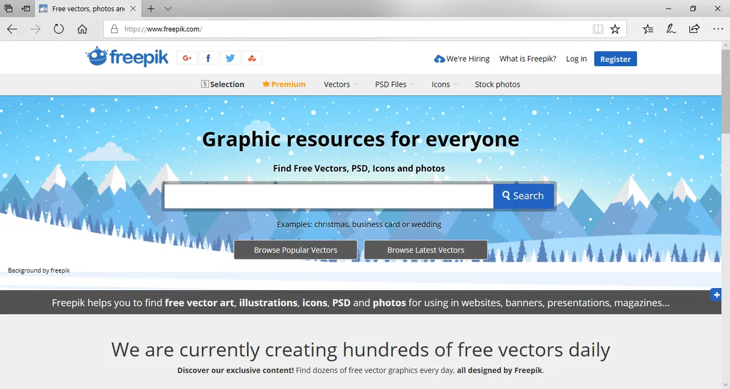Click 'Examples: christmas, business card or wedding' text
The image size is (730, 389).
(x=359, y=224)
